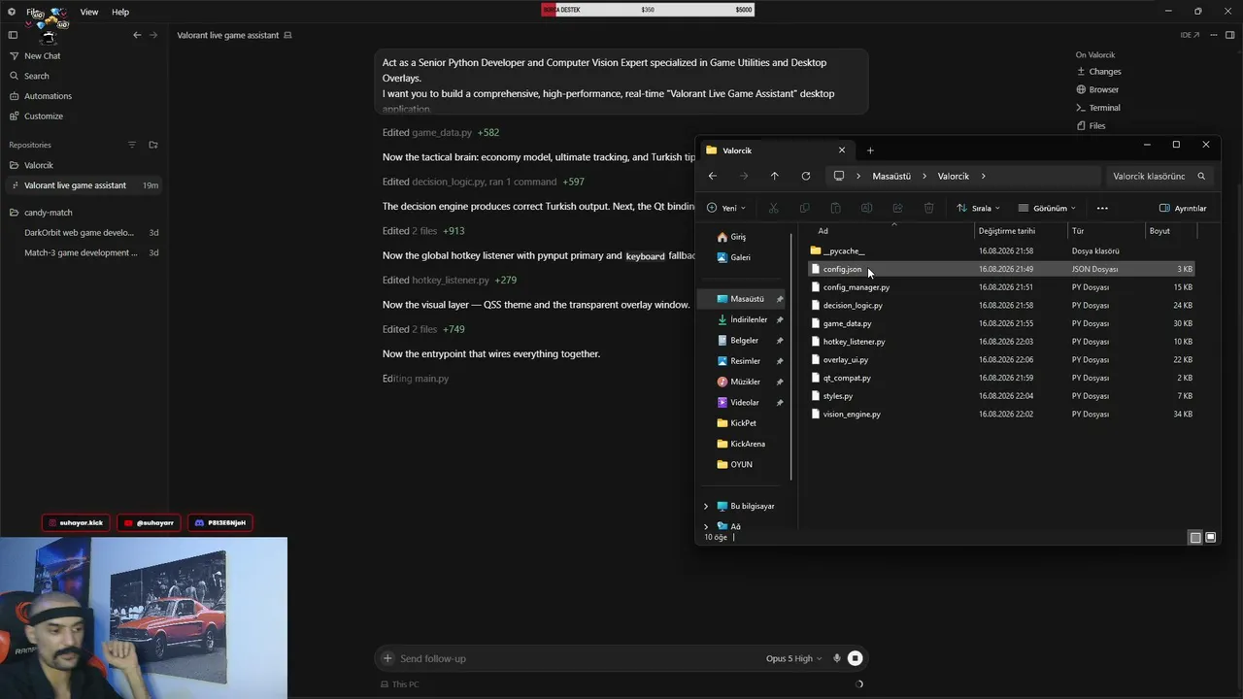The height and width of the screenshot is (699, 1243).
Task: Close the Valorcik tab in File Explorer
Action: (842, 150)
